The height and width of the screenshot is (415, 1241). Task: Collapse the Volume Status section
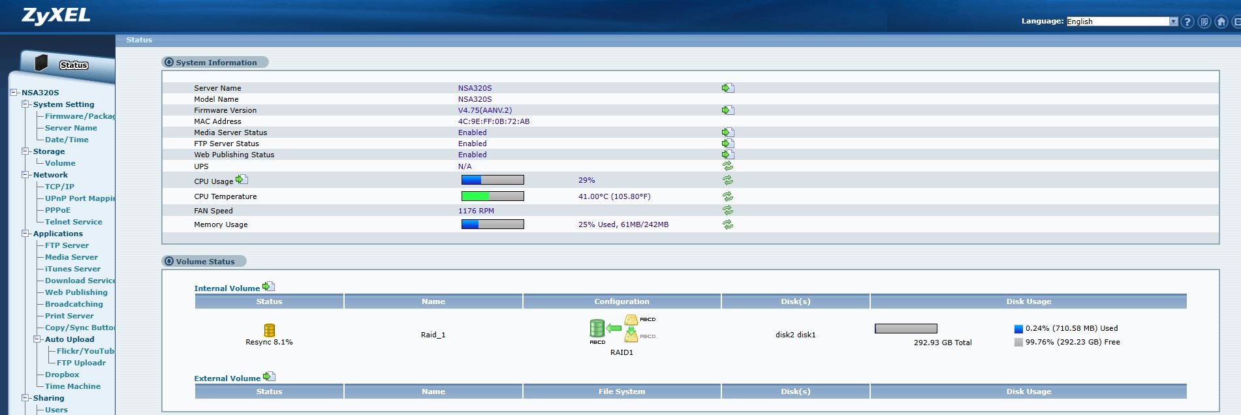pyautogui.click(x=169, y=262)
